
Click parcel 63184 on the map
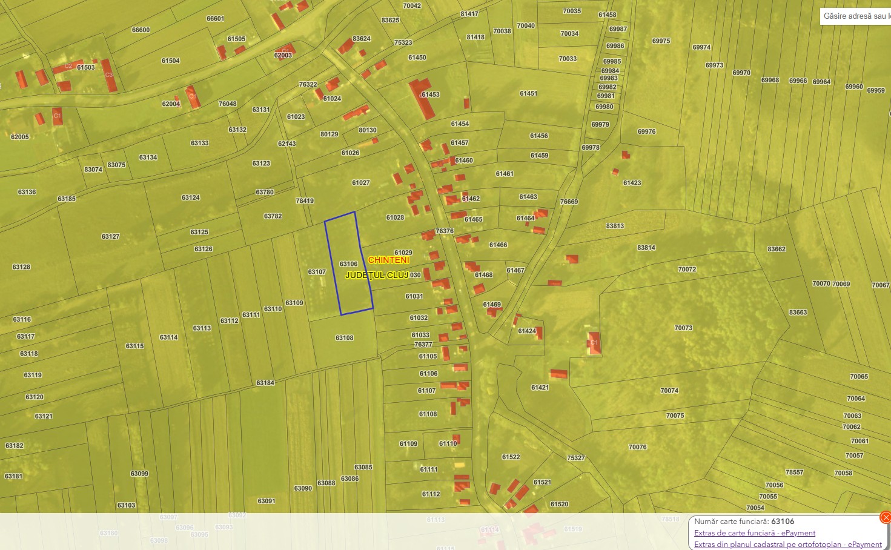pos(265,383)
